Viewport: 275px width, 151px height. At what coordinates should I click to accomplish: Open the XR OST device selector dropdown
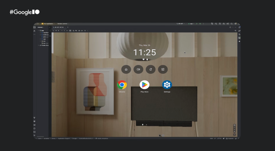(x=181, y=24)
